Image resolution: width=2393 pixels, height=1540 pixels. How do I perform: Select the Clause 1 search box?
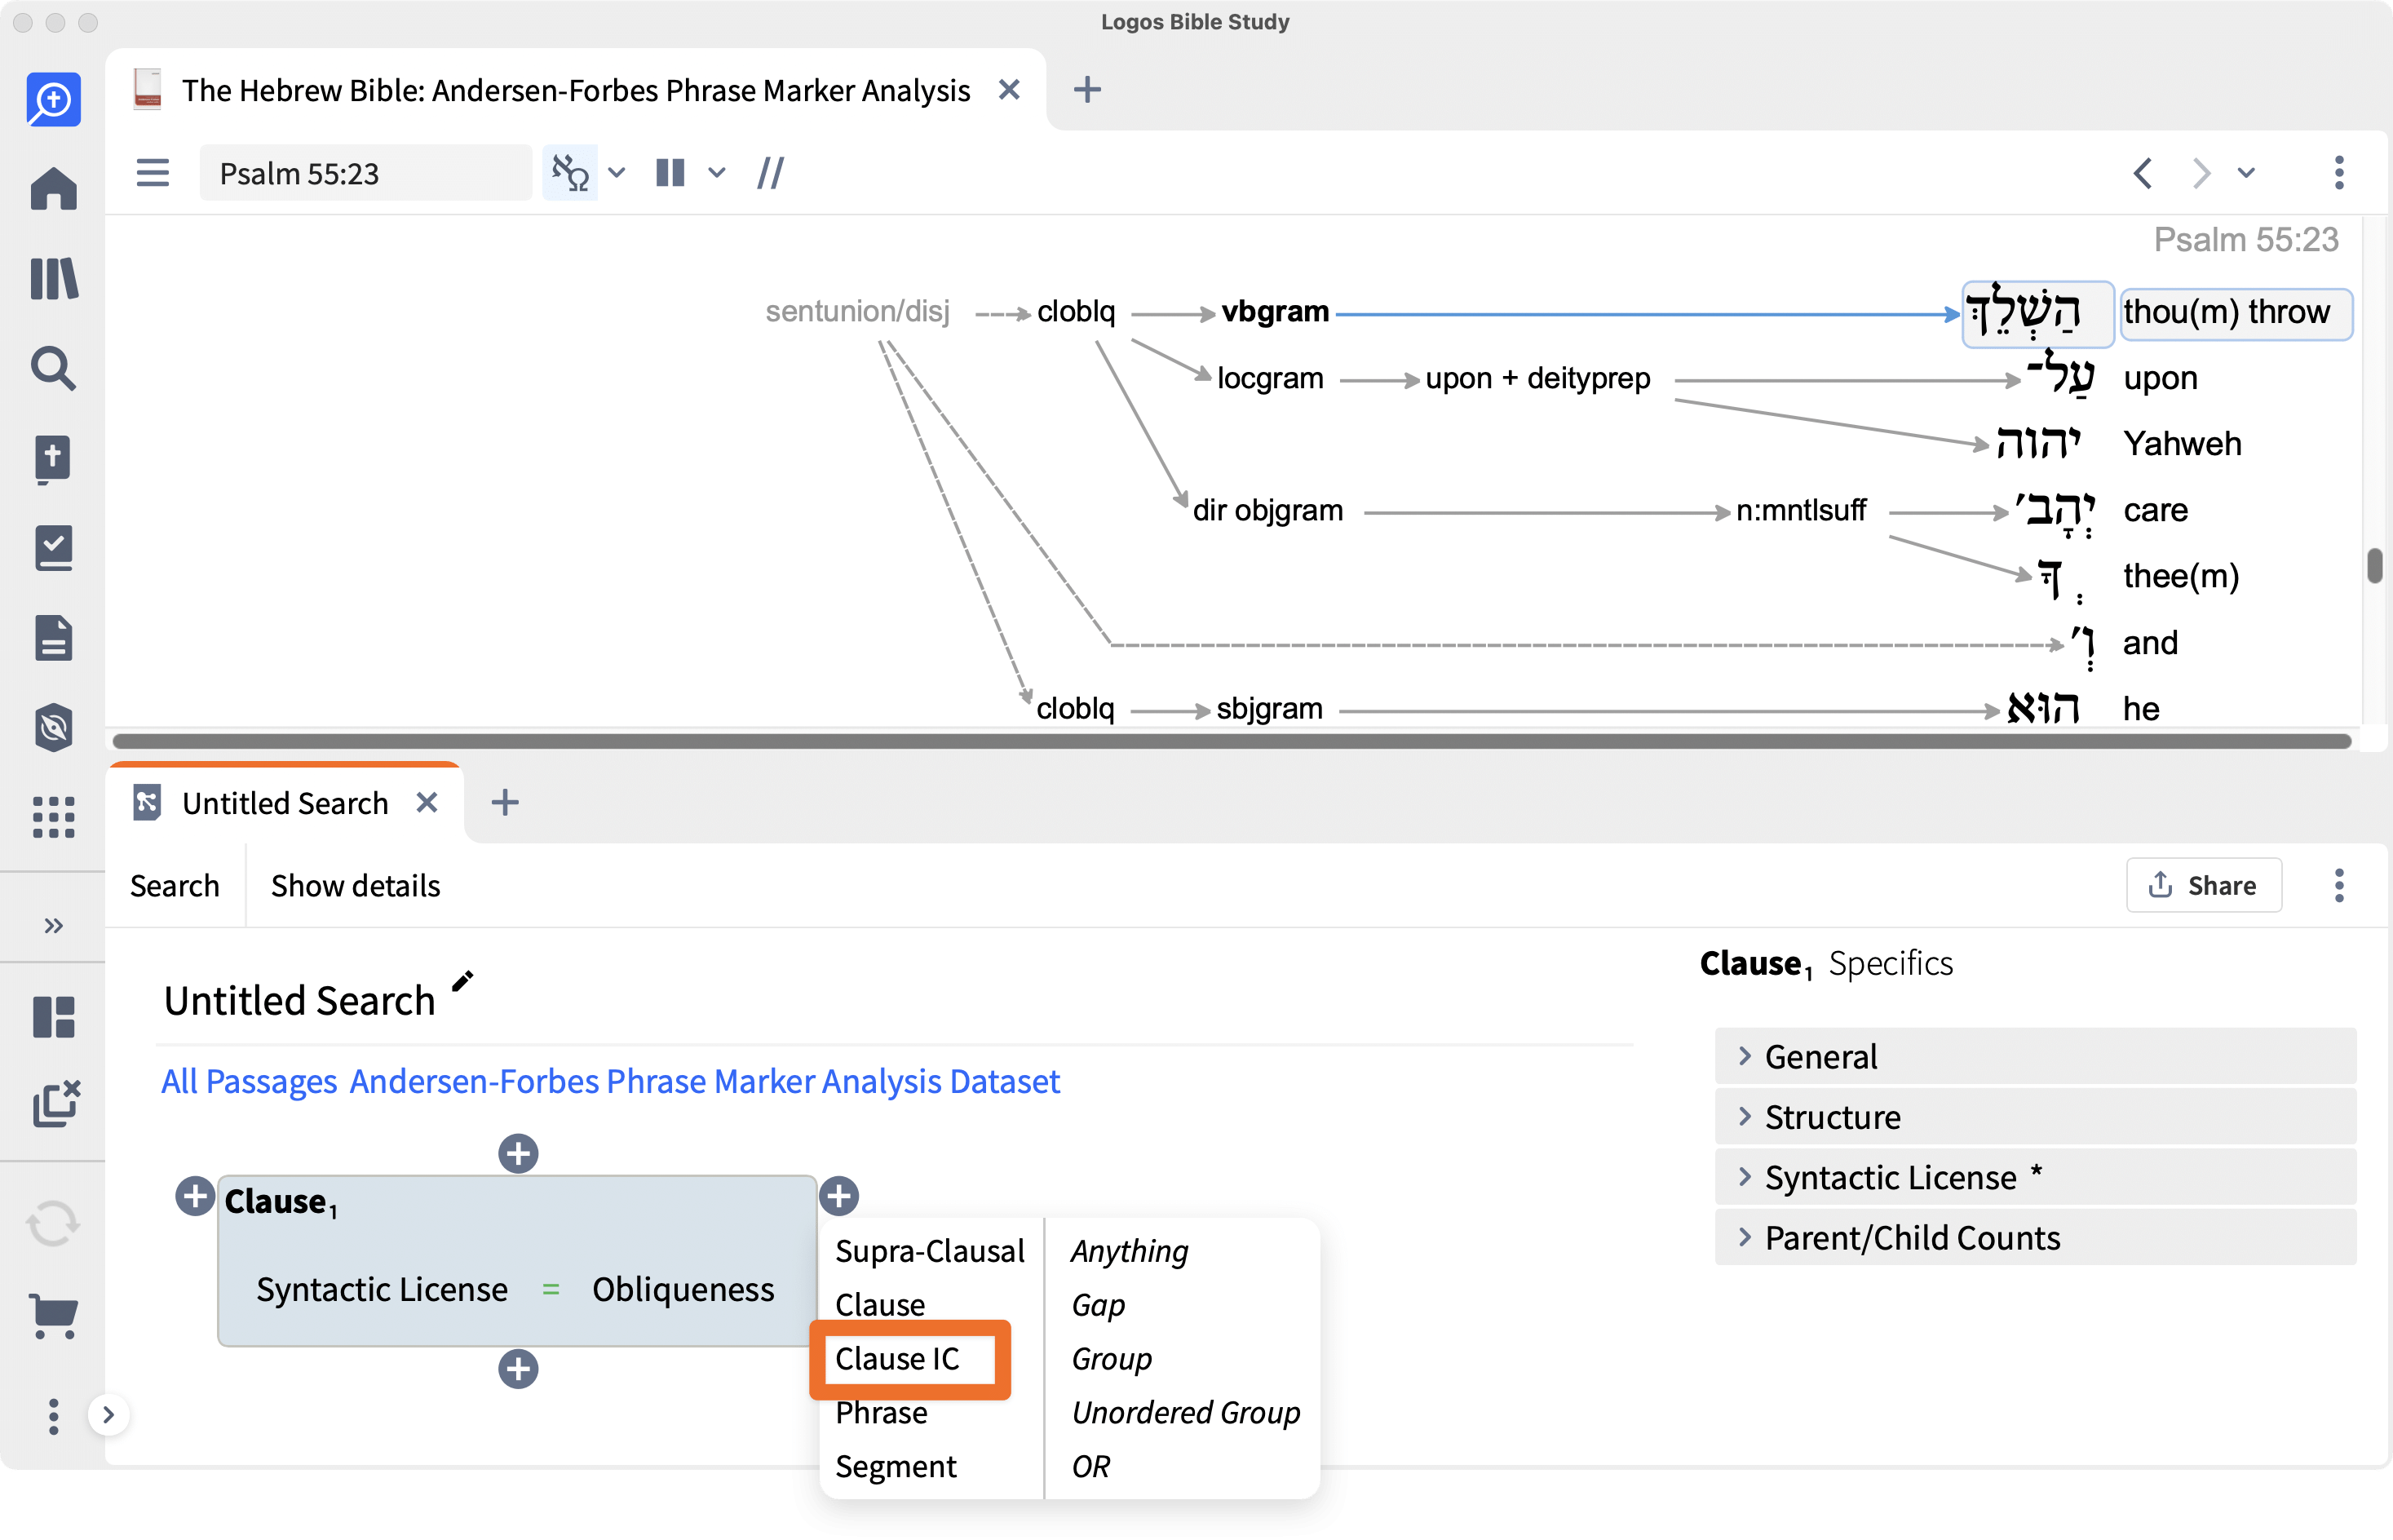pyautogui.click(x=518, y=1261)
